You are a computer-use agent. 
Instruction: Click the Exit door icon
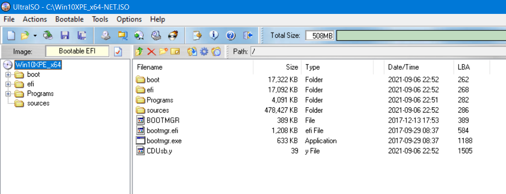248,35
